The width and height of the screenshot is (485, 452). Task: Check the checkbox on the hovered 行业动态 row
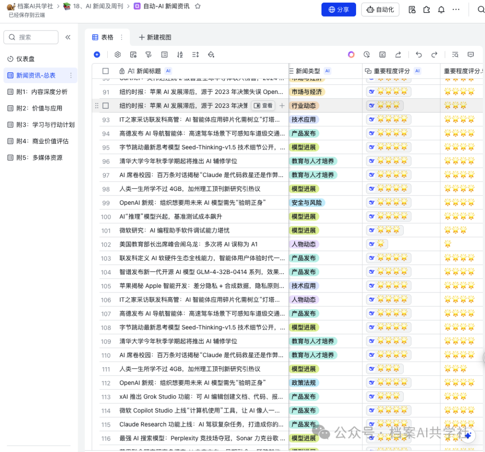point(106,106)
